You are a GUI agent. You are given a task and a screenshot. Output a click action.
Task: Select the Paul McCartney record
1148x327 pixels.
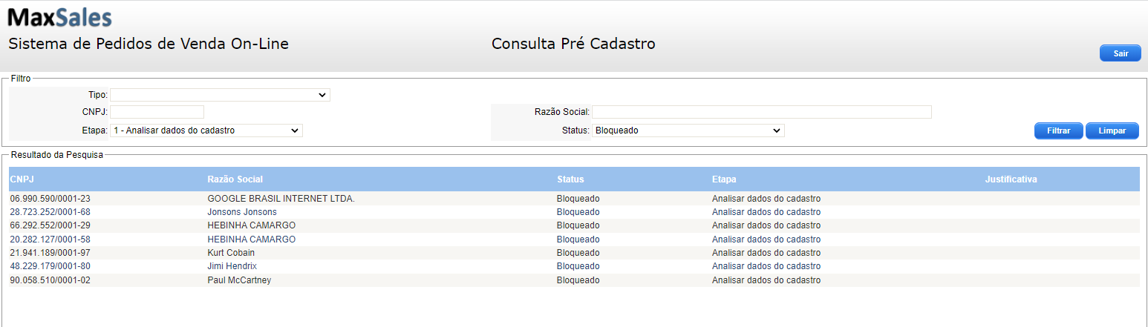click(574, 280)
